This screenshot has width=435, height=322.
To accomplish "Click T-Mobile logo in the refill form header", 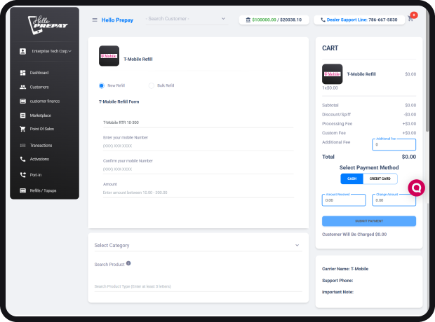I will tap(109, 56).
